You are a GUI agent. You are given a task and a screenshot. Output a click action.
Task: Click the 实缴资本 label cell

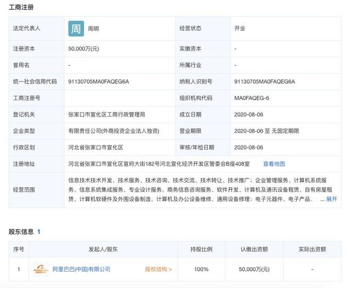coord(203,49)
